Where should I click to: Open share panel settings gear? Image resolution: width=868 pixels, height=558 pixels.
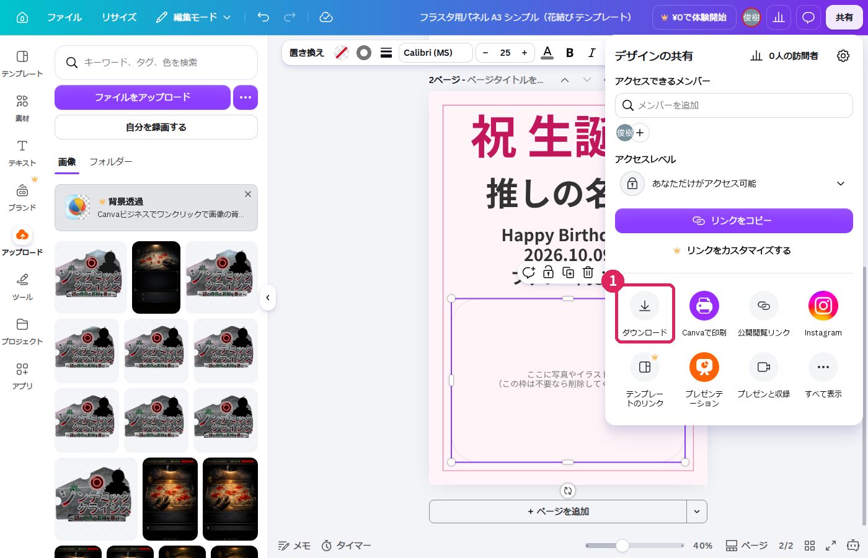pos(843,56)
